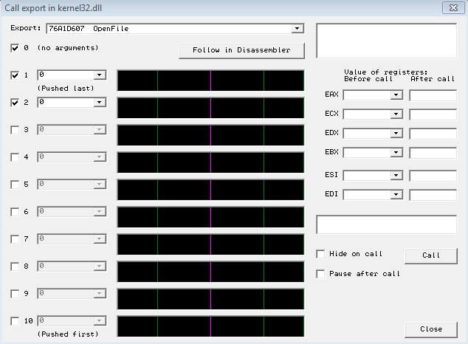
Task: Enable the argument 4 checkbox
Action: [15, 157]
